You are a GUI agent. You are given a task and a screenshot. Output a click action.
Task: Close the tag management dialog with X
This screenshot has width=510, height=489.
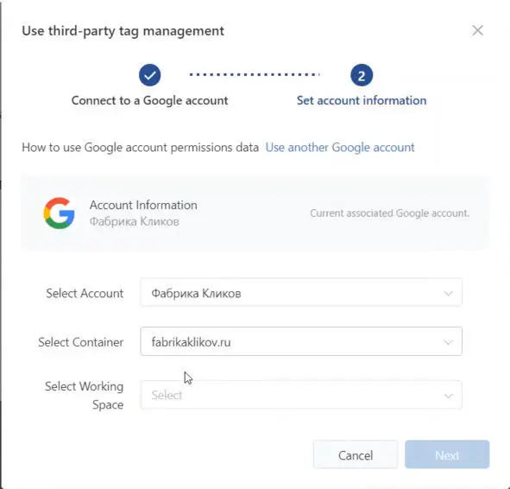477,30
